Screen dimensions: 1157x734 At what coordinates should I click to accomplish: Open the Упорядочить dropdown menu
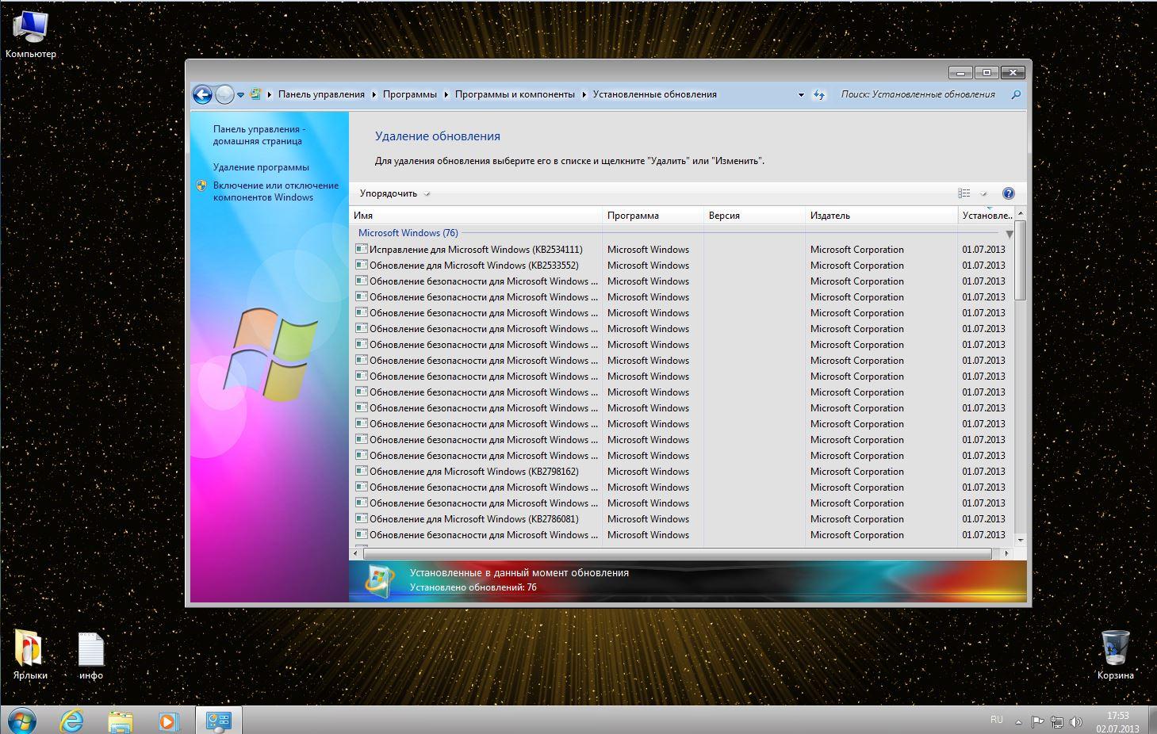click(394, 193)
